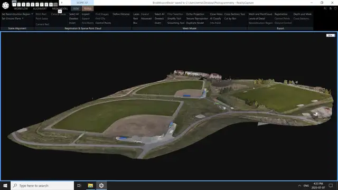Click the Filter Selection tool
The width and height of the screenshot is (338, 190).
coord(175,14)
